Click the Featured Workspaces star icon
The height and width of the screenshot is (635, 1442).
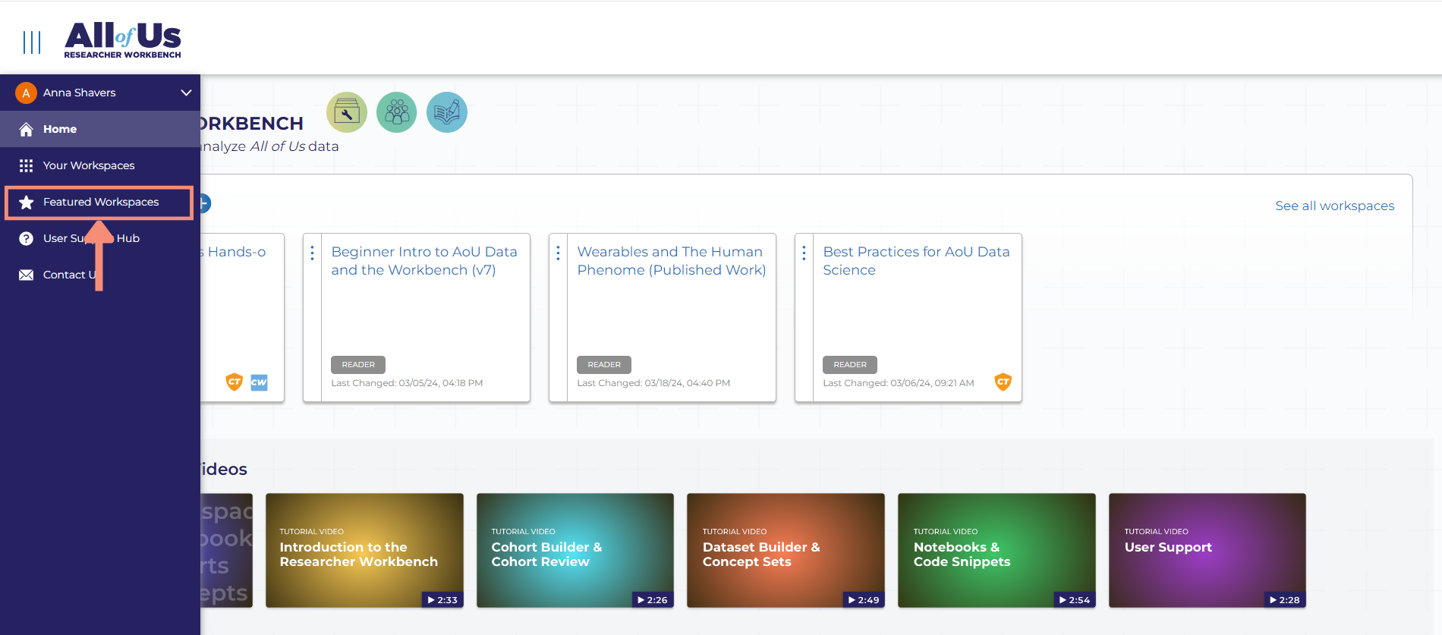click(x=26, y=202)
